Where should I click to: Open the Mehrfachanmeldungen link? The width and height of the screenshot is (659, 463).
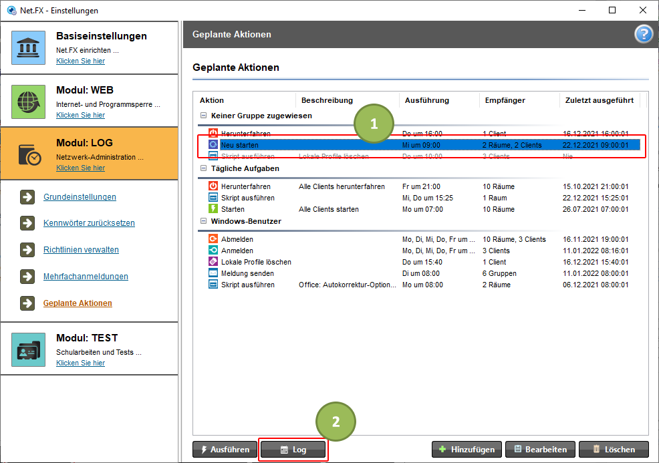pos(86,277)
